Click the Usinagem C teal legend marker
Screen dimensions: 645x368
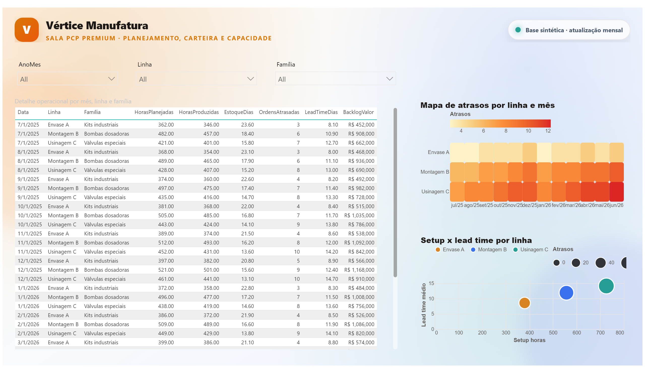coord(515,250)
